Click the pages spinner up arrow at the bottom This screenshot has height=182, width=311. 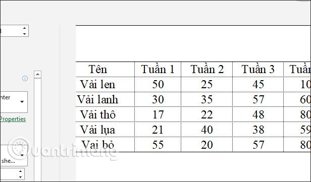click(x=20, y=171)
